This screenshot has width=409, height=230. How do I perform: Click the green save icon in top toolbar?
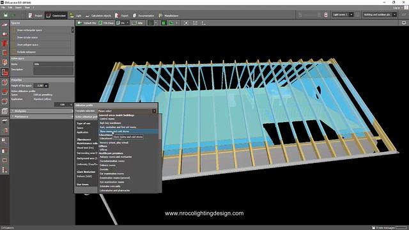(6, 15)
